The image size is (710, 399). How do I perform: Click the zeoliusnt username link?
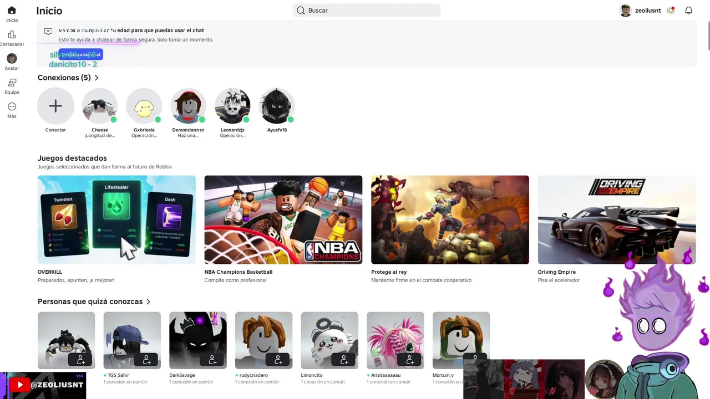click(x=648, y=11)
